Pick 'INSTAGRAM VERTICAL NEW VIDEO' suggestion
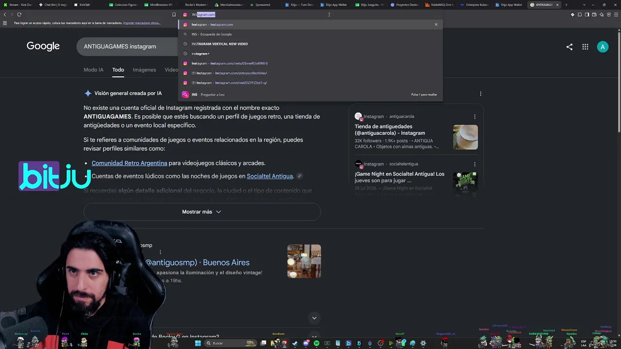 coord(310,44)
